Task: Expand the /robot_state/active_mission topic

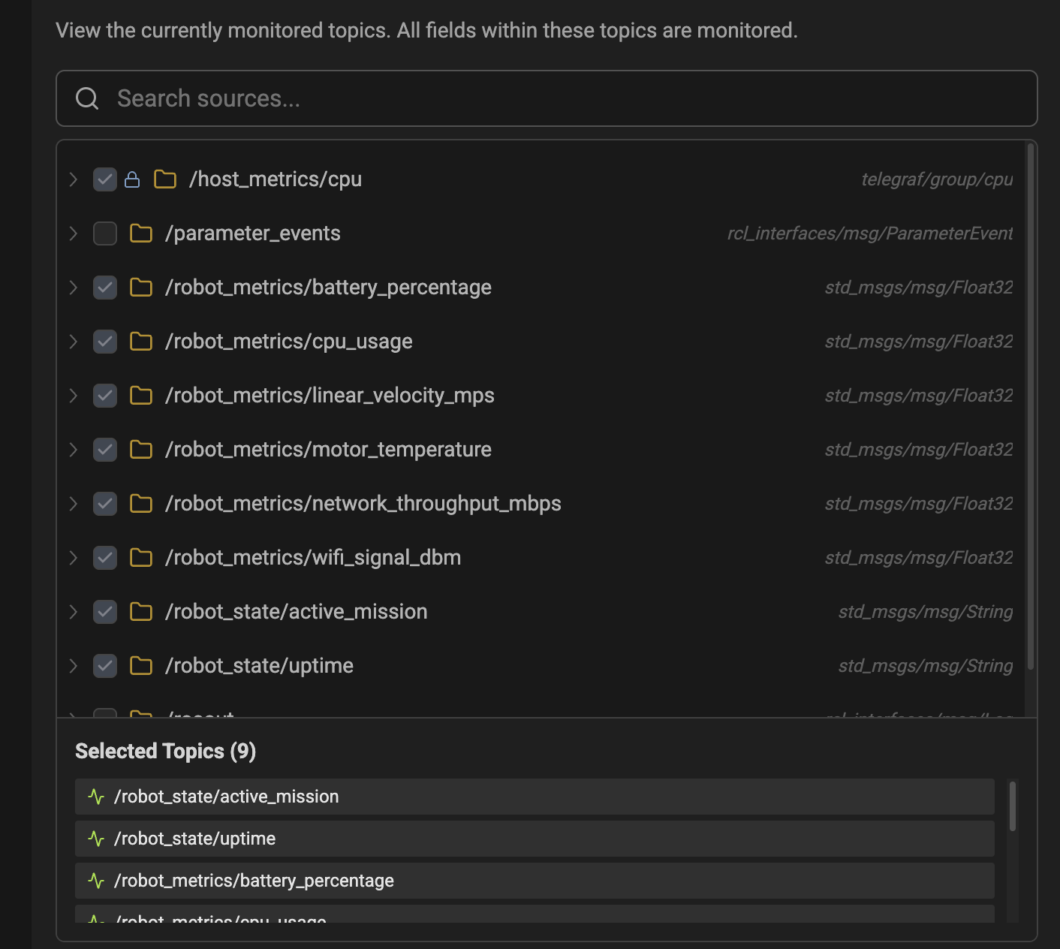Action: (73, 611)
